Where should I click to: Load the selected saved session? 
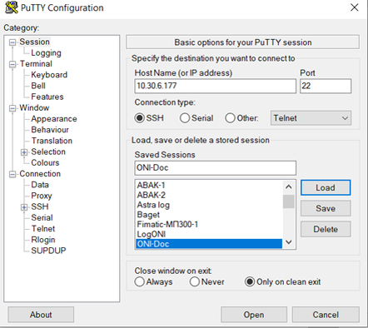326,187
